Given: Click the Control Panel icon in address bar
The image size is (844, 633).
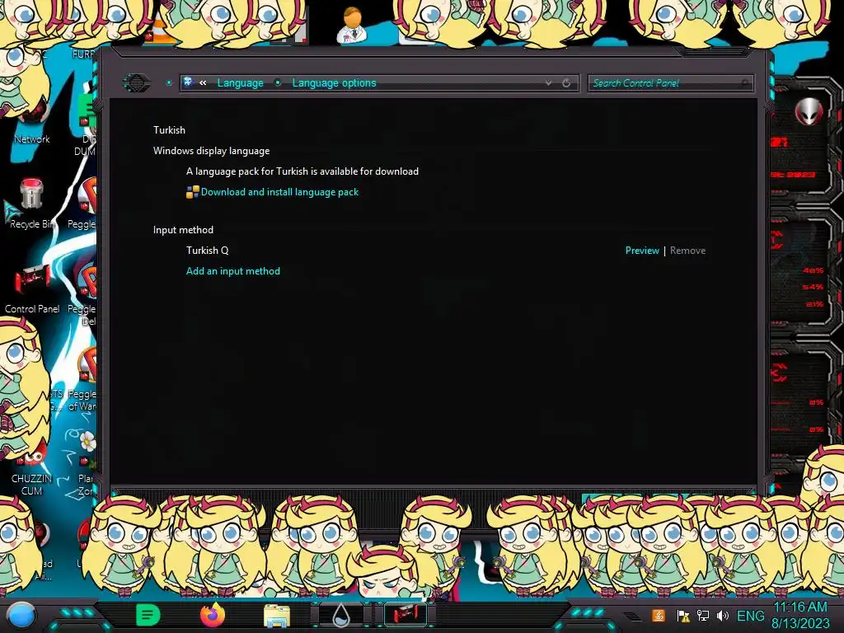Looking at the screenshot, I should click(x=189, y=82).
